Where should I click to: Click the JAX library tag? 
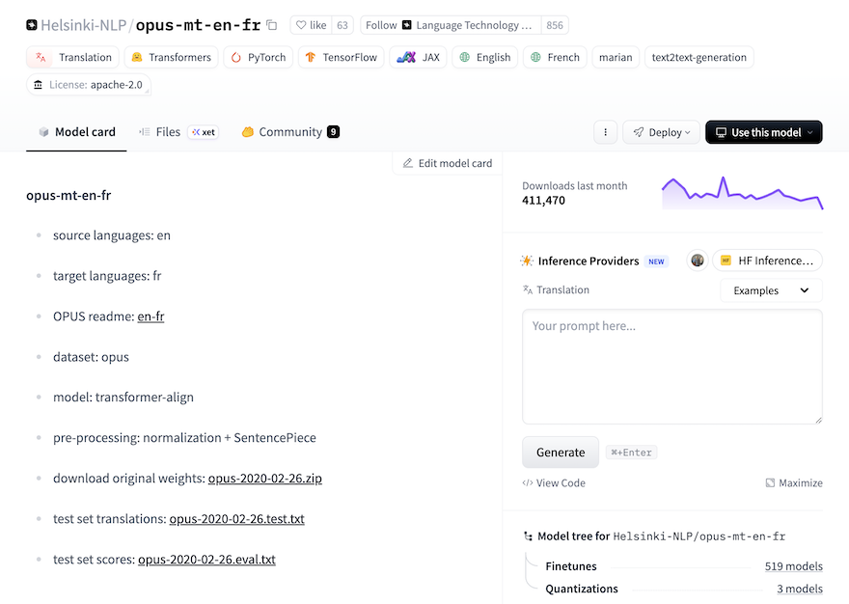point(417,57)
